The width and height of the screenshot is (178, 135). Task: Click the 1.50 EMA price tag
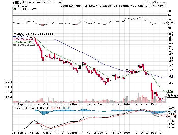(170, 91)
